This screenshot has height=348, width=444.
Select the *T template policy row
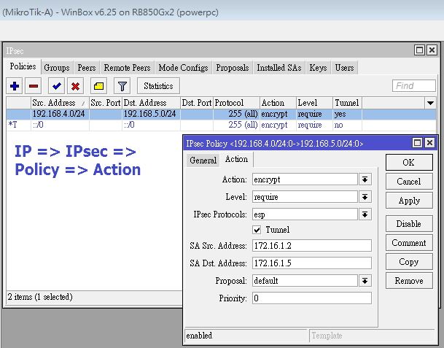tap(221, 125)
